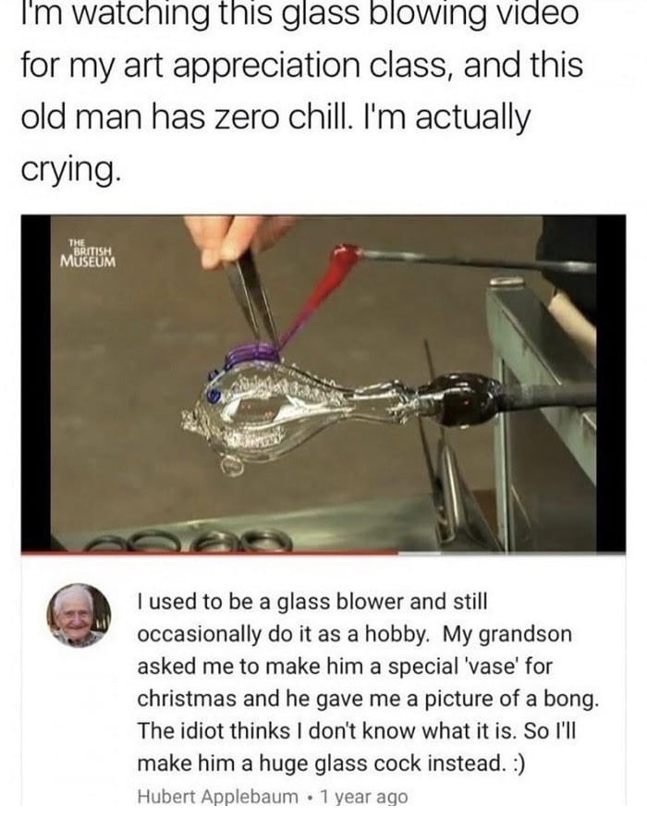The width and height of the screenshot is (647, 818).
Task: Click the British Museum logo watermark
Action: pos(88,254)
